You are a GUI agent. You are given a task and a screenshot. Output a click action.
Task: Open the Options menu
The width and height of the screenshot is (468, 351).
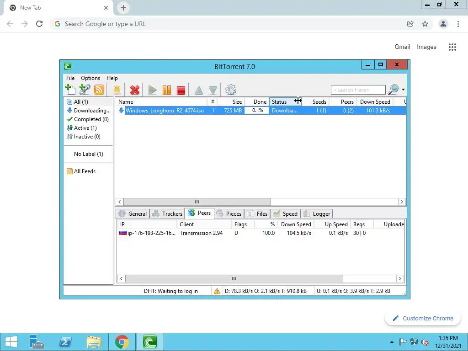[x=90, y=78]
